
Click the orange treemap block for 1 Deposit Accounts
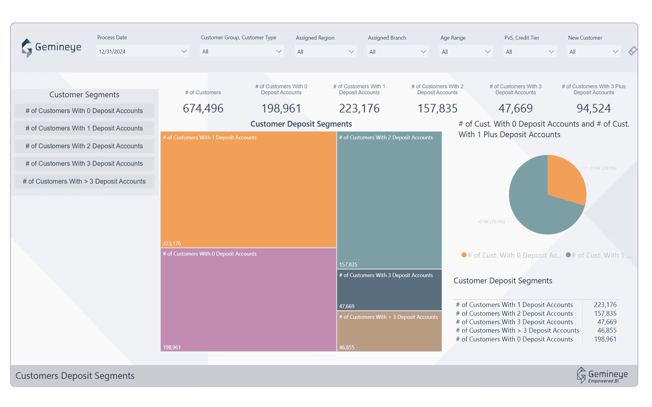coord(248,188)
